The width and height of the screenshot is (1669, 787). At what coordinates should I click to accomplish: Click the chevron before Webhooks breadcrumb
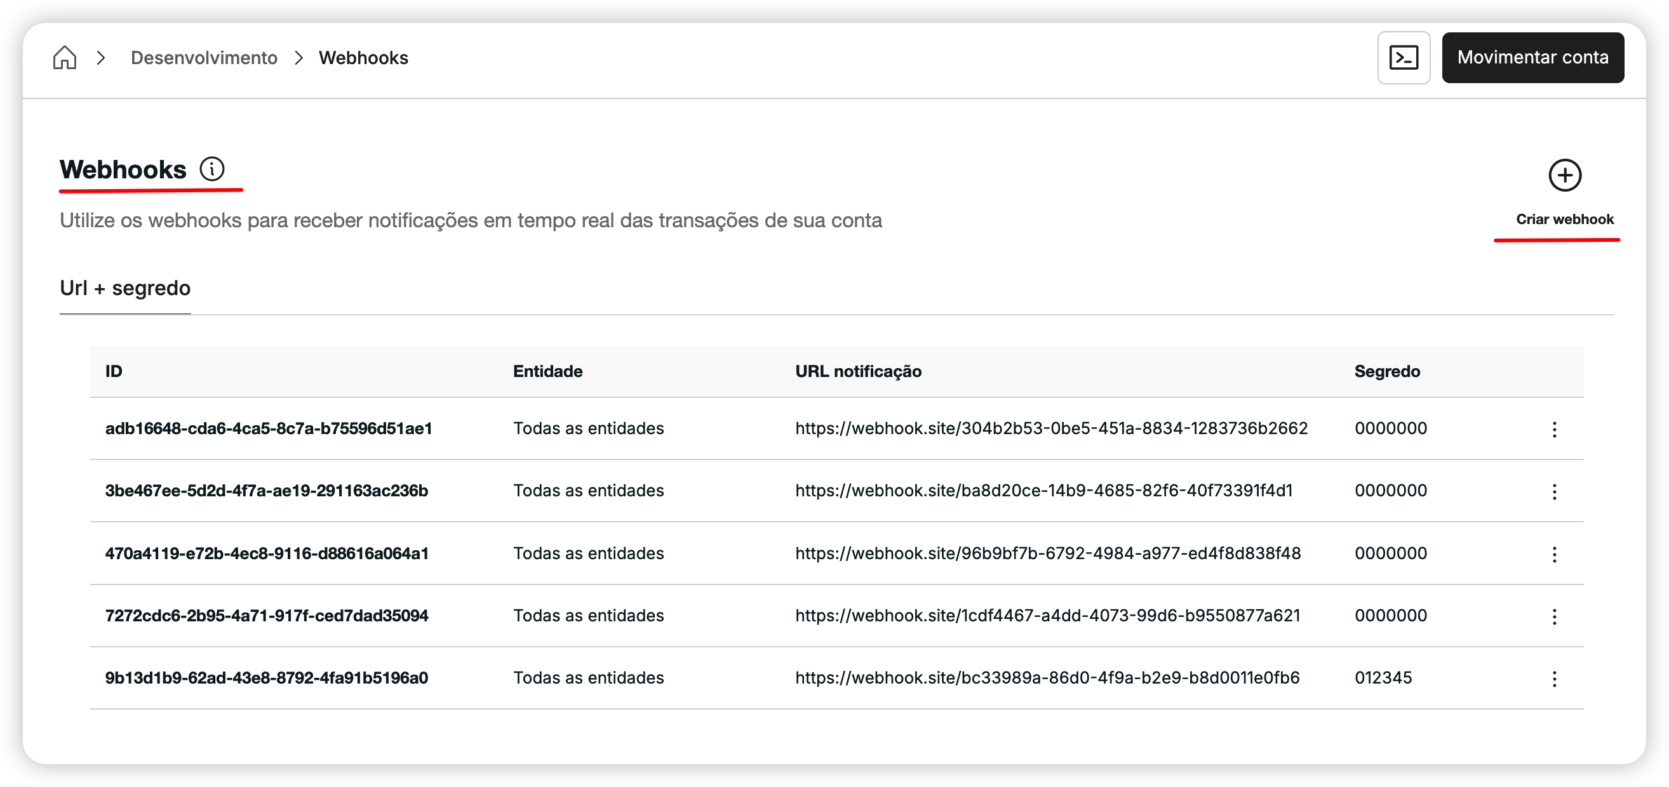(298, 58)
